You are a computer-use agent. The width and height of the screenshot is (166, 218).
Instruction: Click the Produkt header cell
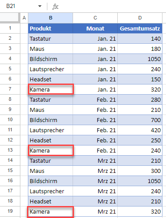point(50,28)
